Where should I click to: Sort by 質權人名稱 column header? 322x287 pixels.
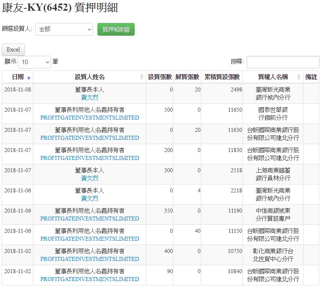pyautogui.click(x=273, y=77)
